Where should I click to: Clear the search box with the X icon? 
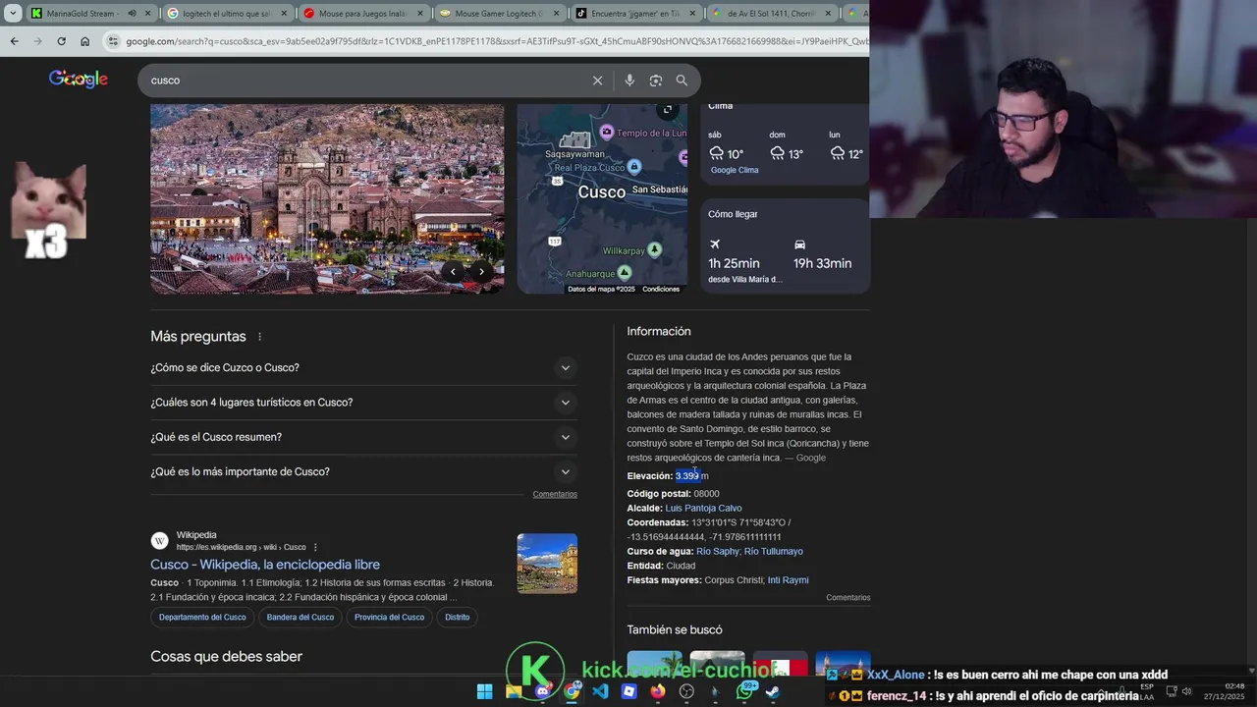click(597, 81)
